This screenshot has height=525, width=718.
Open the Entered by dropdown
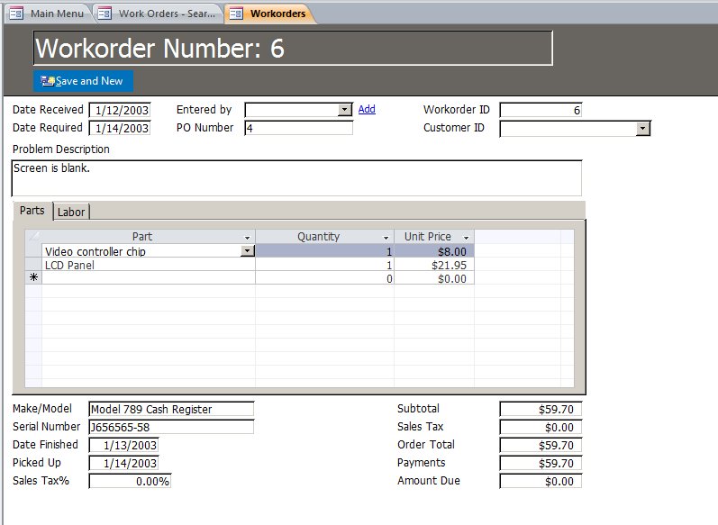click(344, 110)
